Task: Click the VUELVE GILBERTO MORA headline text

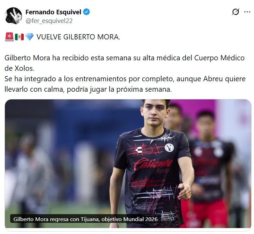Action: tap(79, 37)
